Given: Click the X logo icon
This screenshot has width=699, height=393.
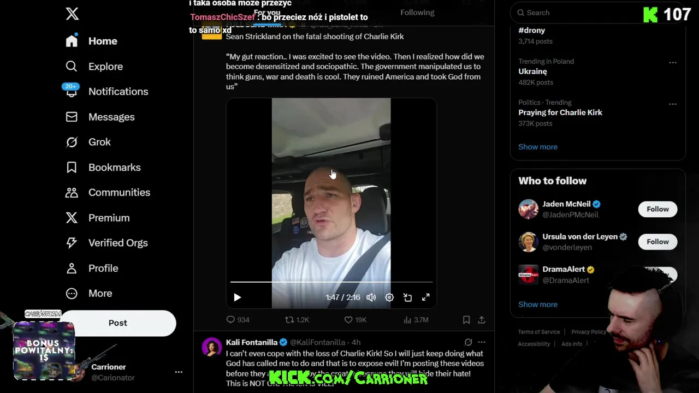Looking at the screenshot, I should 72,14.
